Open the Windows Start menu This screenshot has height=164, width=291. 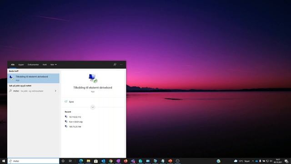tap(3, 161)
